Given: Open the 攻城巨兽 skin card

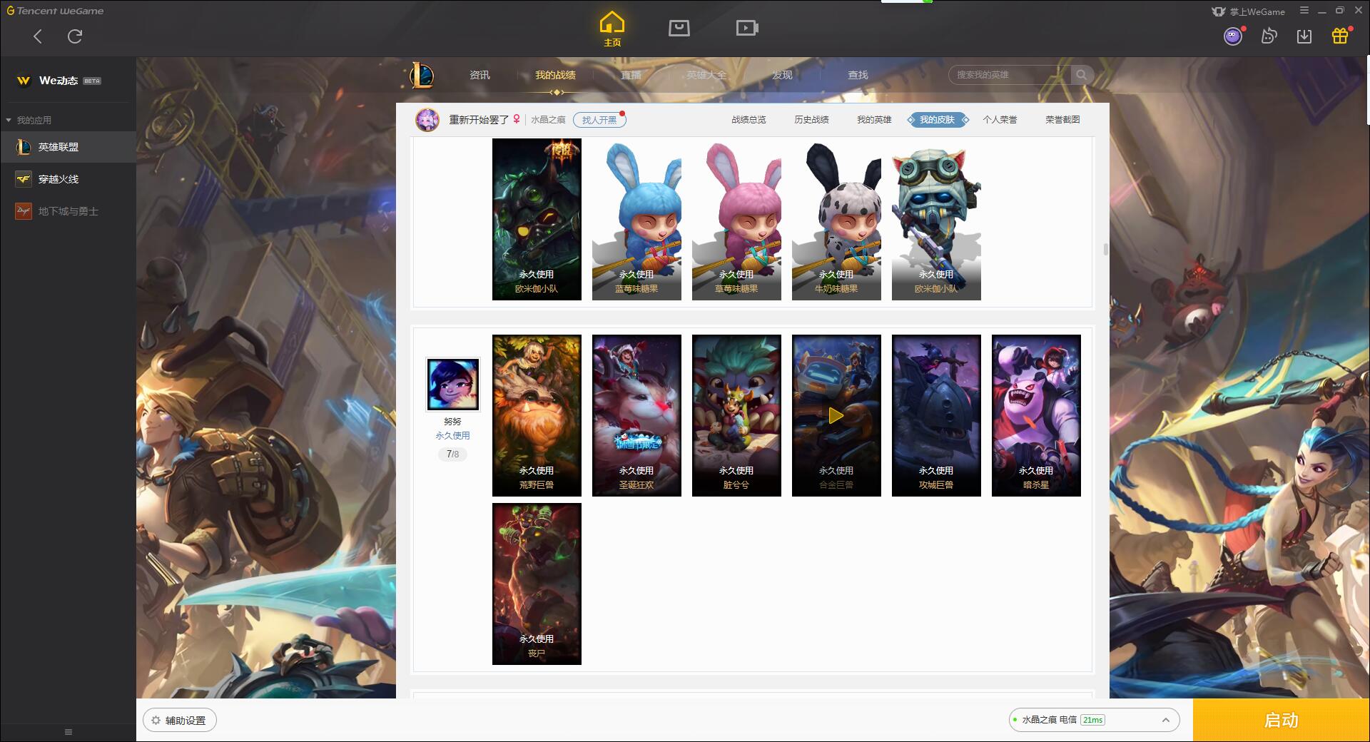Looking at the screenshot, I should tap(936, 415).
